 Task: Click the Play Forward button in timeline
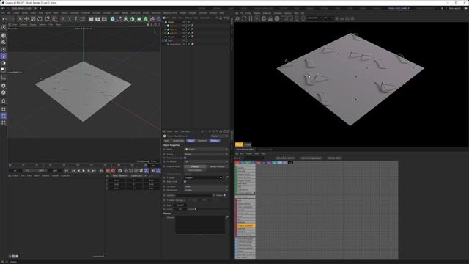click(x=84, y=171)
